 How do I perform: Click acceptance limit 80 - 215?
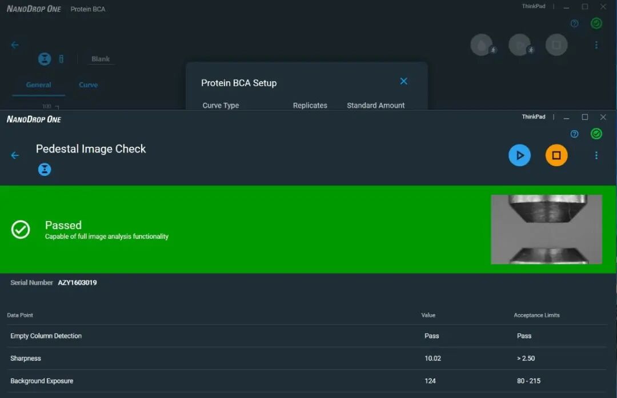pyautogui.click(x=528, y=381)
